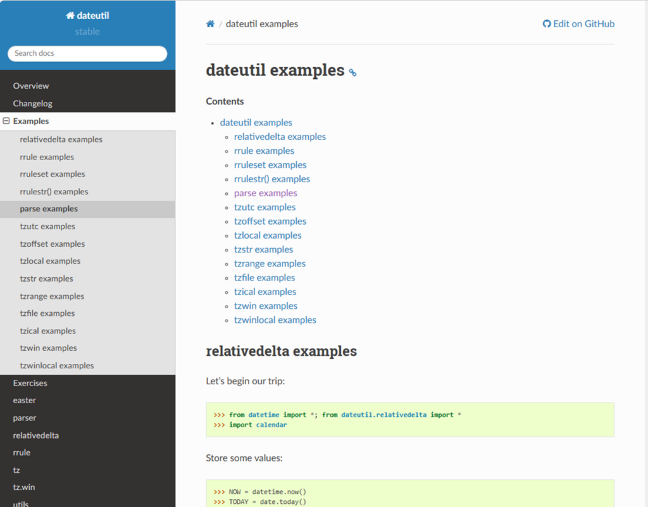
Task: Click tzstr examples link in Contents list
Action: pyautogui.click(x=263, y=249)
